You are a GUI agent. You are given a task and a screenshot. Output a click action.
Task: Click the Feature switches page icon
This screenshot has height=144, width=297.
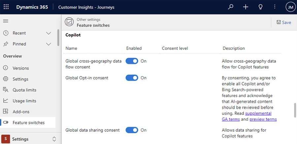coord(69,22)
